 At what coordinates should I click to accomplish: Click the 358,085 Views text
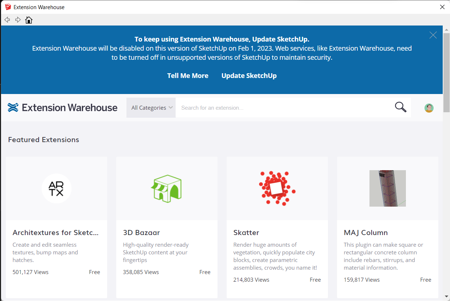point(141,272)
